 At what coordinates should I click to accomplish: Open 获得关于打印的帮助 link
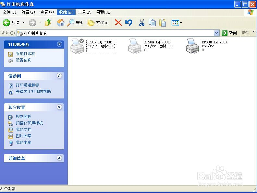pyautogui.click(x=33, y=91)
